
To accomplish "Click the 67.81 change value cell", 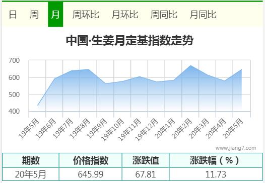I will click(146, 174).
